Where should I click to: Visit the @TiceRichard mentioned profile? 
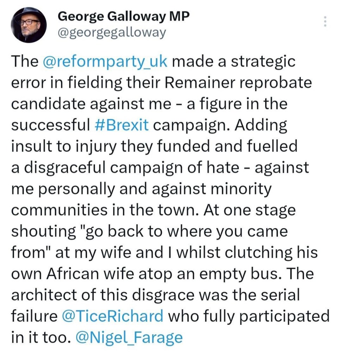tap(112, 316)
